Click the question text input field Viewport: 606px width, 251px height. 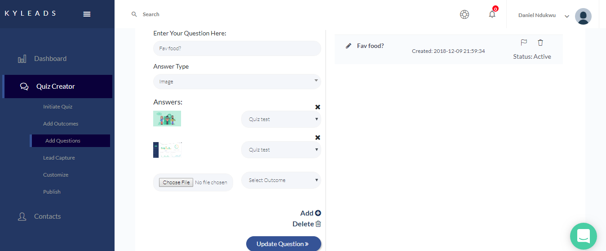[237, 48]
